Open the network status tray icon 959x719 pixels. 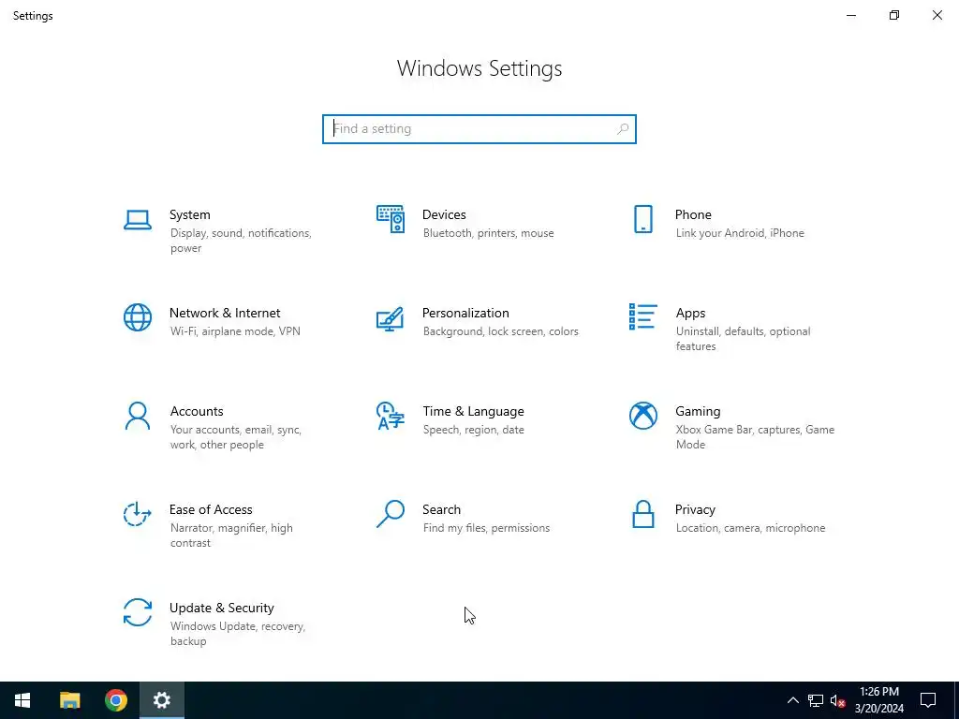816,700
